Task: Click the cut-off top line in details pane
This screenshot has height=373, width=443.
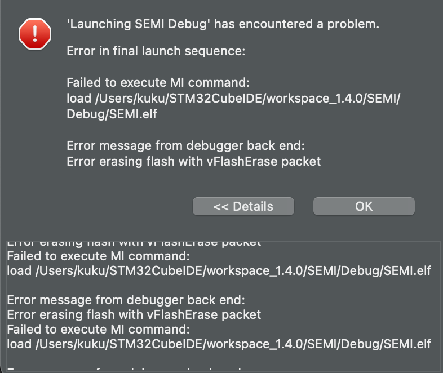Action: point(134,244)
